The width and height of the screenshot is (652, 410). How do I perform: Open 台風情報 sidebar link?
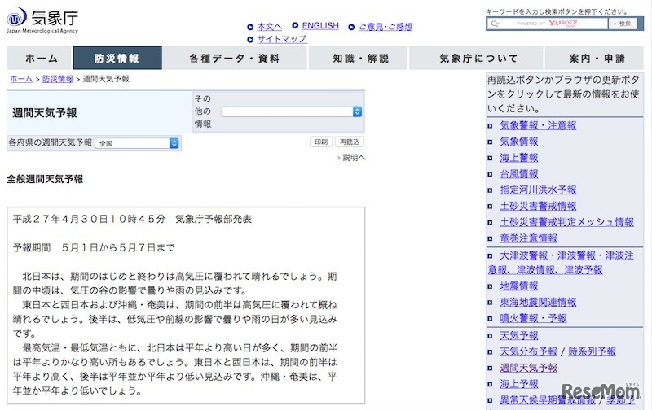tap(519, 174)
